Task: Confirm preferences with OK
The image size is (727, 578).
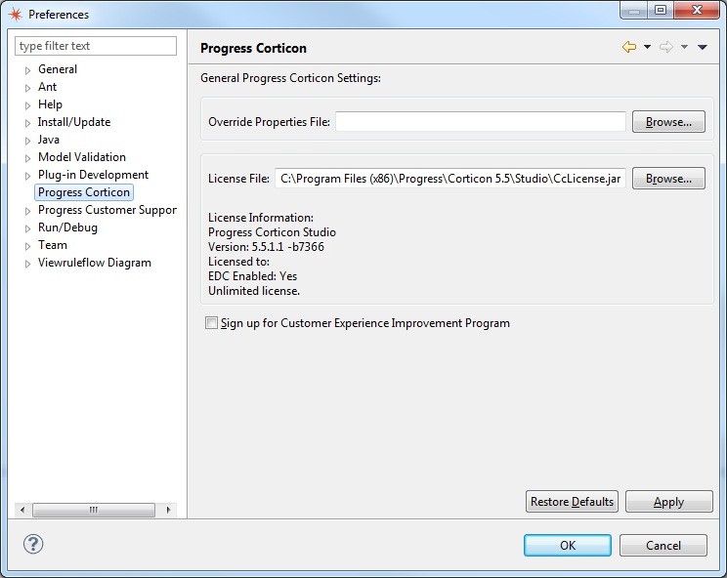Action: [x=568, y=545]
